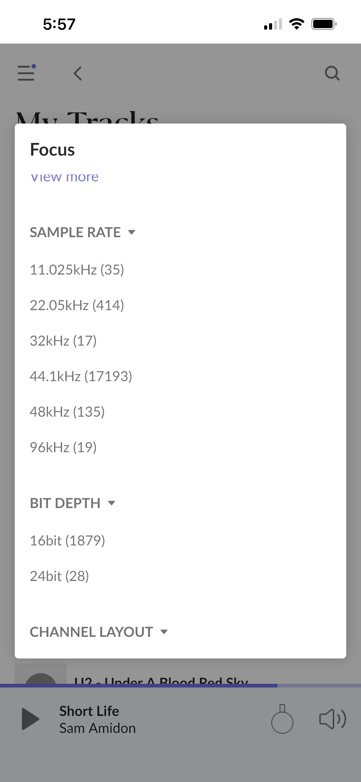Open the Short Life now-playing title
Screen dimensions: 361x782
tap(89, 711)
